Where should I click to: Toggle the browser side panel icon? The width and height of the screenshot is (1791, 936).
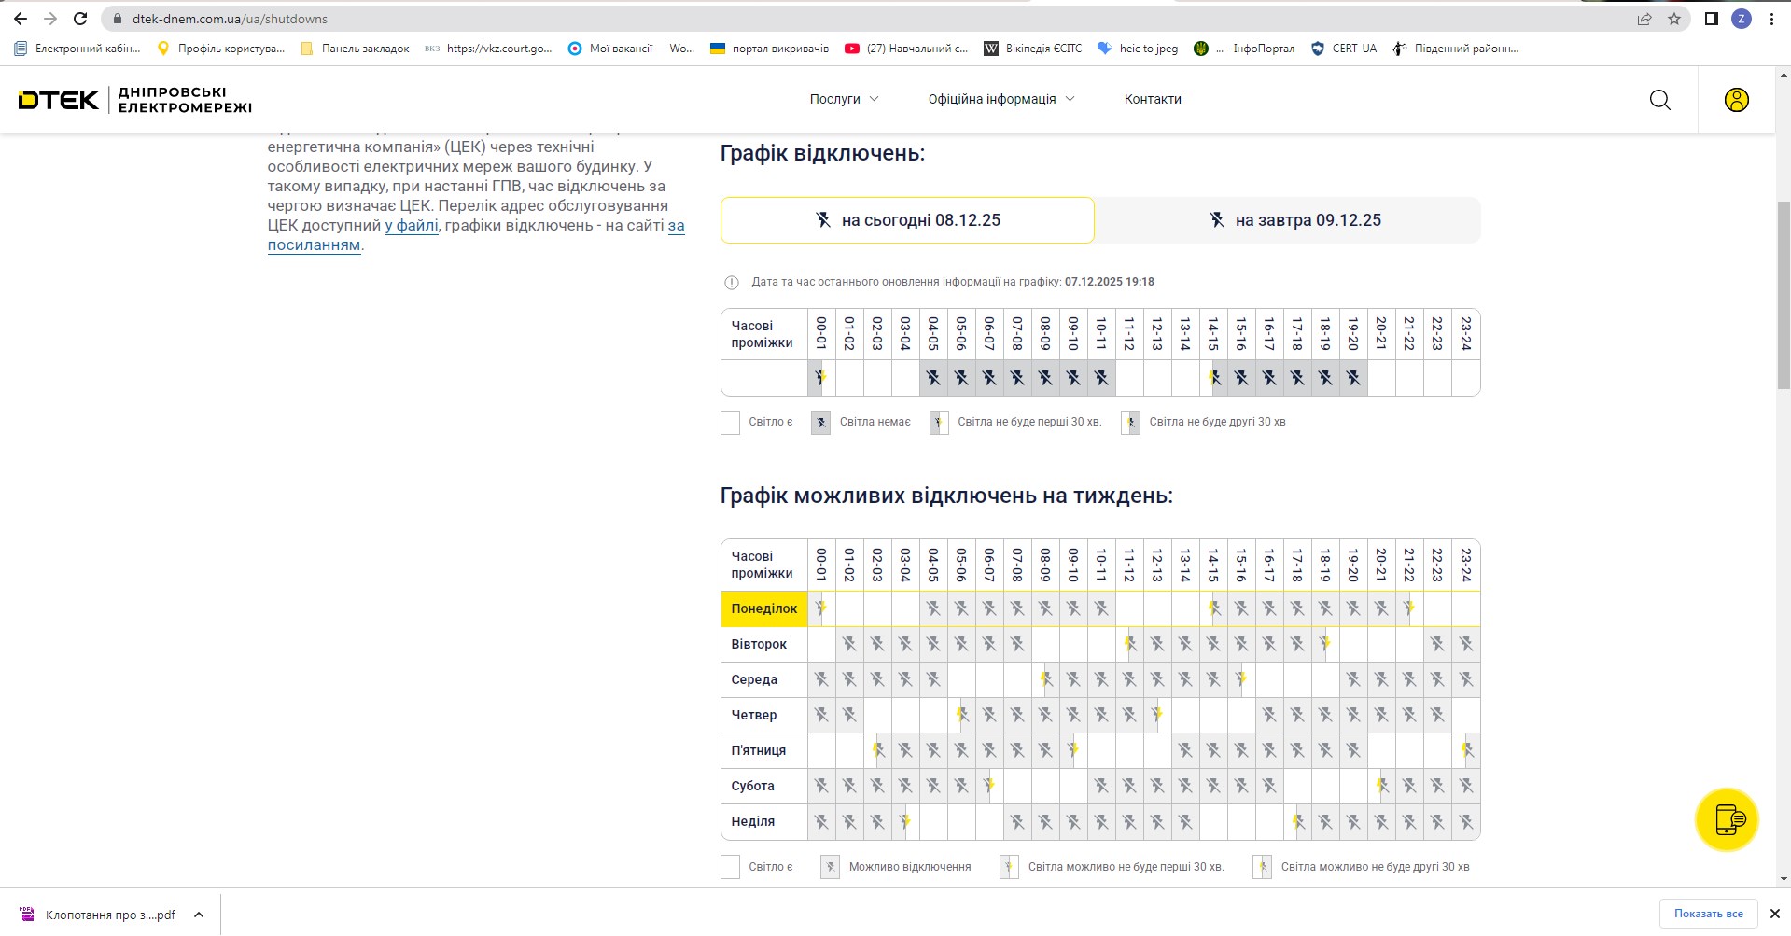point(1711,19)
